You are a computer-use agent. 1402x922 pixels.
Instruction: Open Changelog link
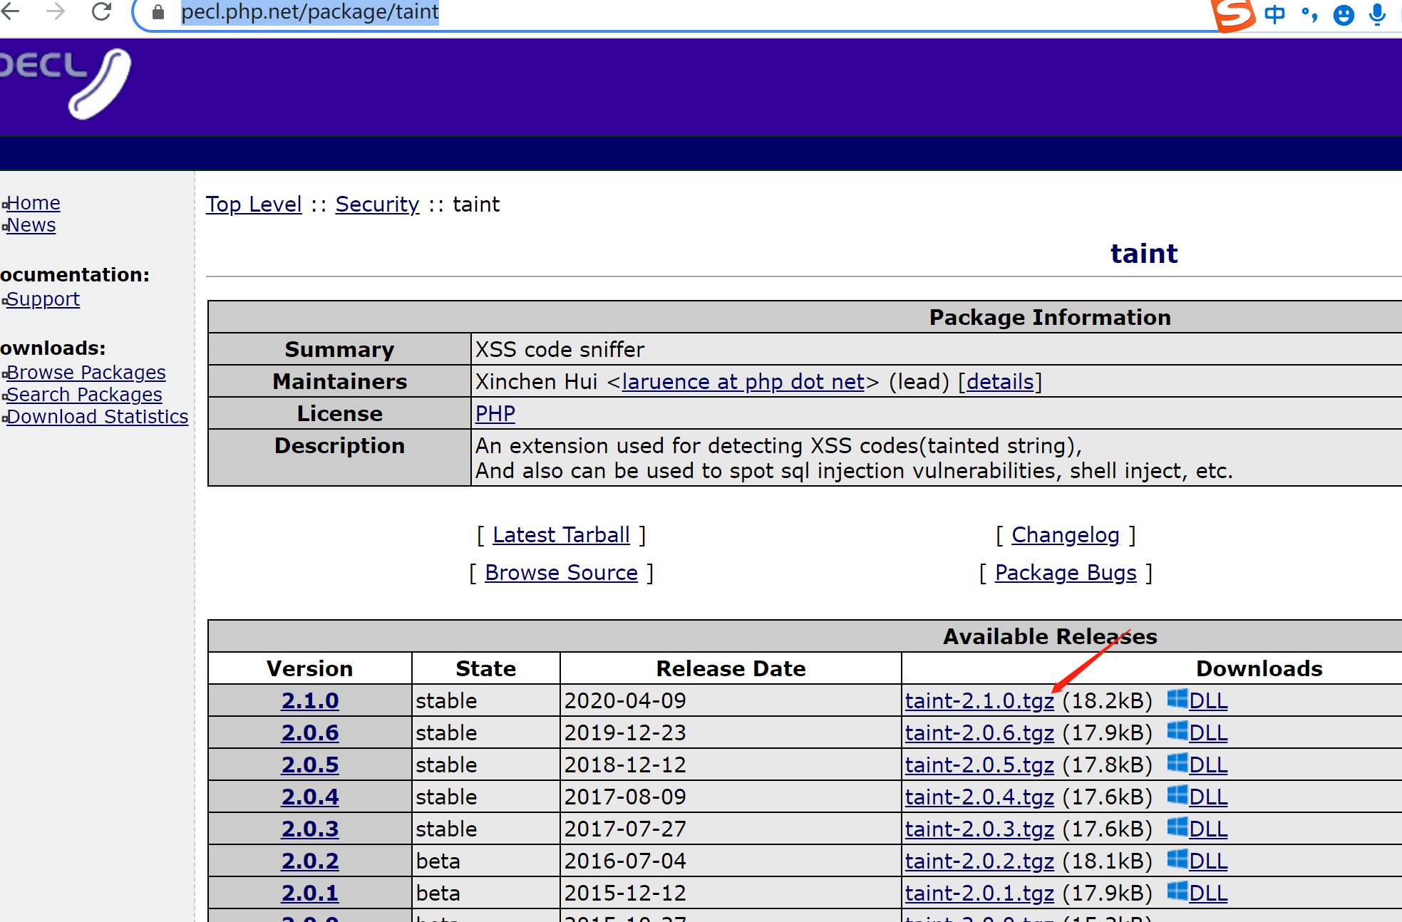(x=1065, y=535)
